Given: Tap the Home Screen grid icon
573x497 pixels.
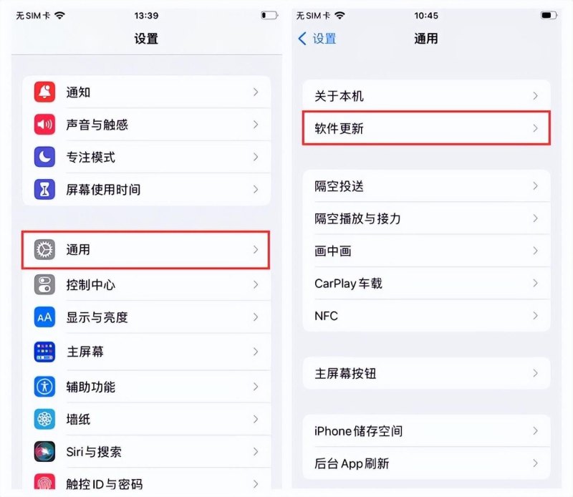Looking at the screenshot, I should click(44, 352).
